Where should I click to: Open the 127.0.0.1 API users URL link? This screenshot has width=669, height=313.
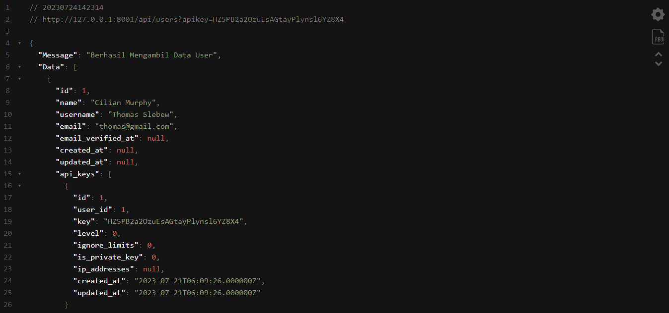[x=193, y=19]
